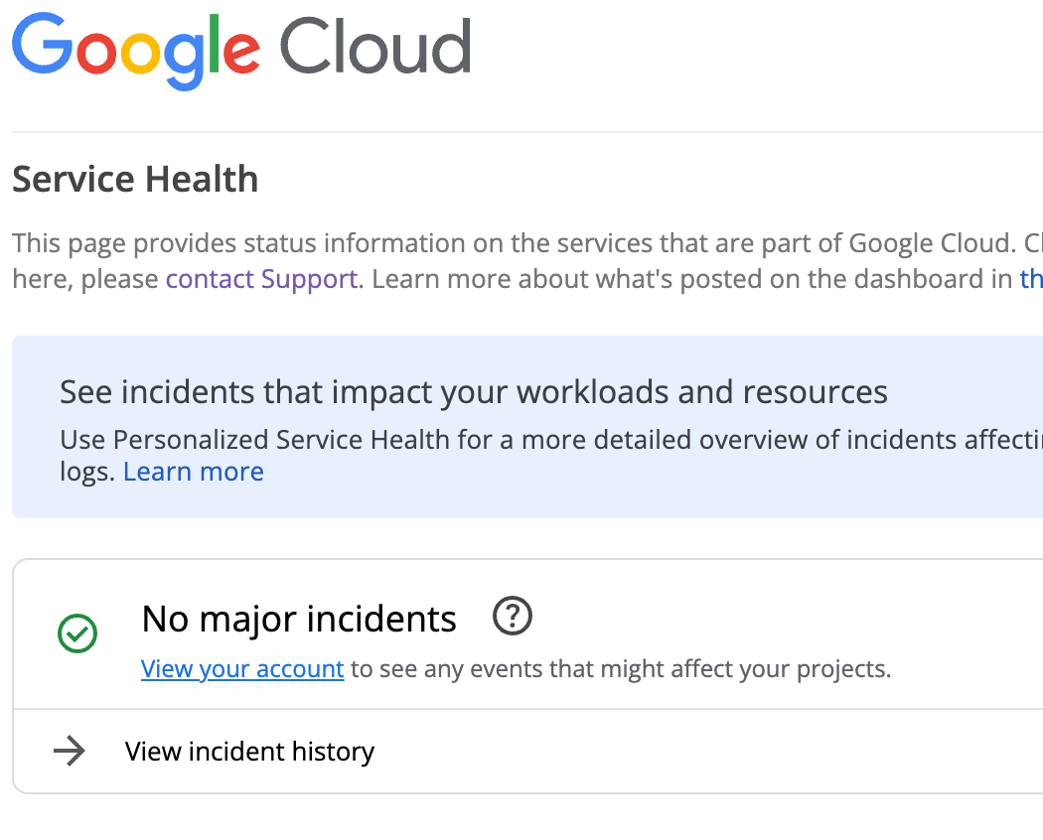Click the right arrow beside incident history

click(70, 752)
